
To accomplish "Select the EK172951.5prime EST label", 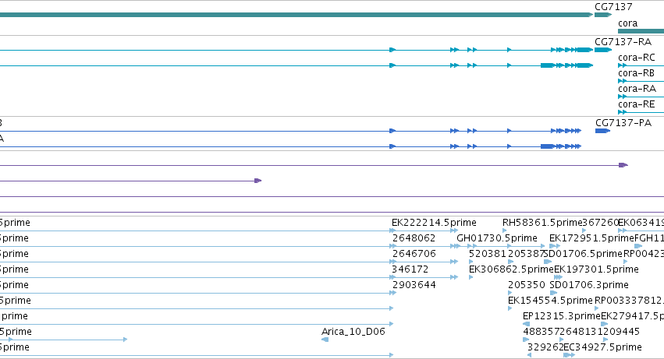I will 591,238.
